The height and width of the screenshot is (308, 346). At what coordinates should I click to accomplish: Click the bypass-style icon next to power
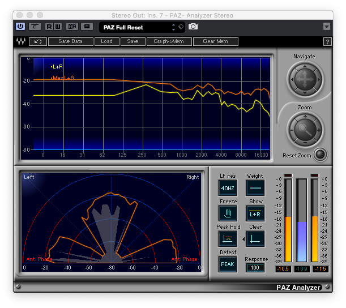click(35, 27)
